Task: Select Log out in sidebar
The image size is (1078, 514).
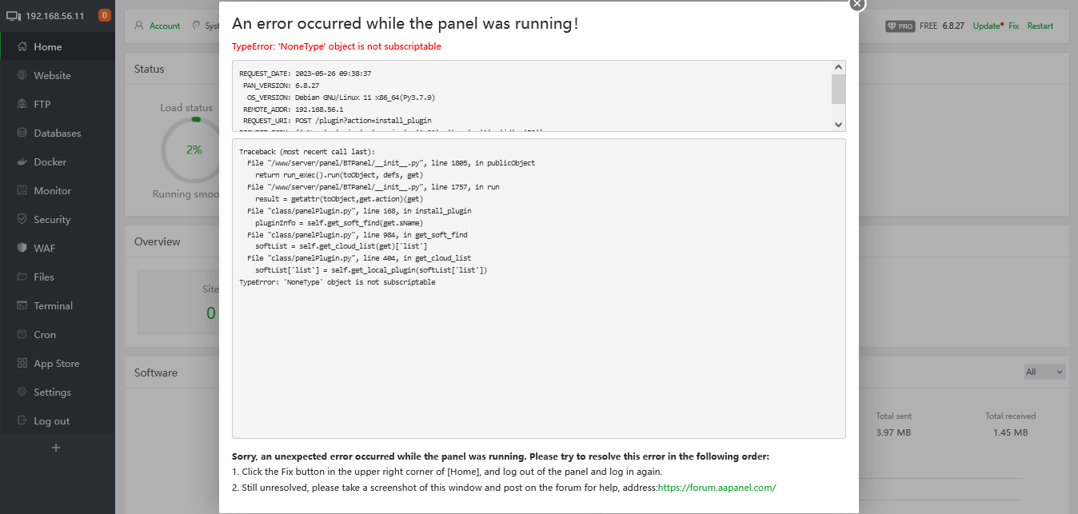Action: click(51, 420)
